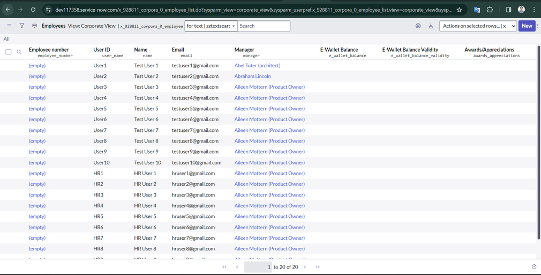Sort by Name column header
The height and width of the screenshot is (275, 541).
tap(141, 50)
